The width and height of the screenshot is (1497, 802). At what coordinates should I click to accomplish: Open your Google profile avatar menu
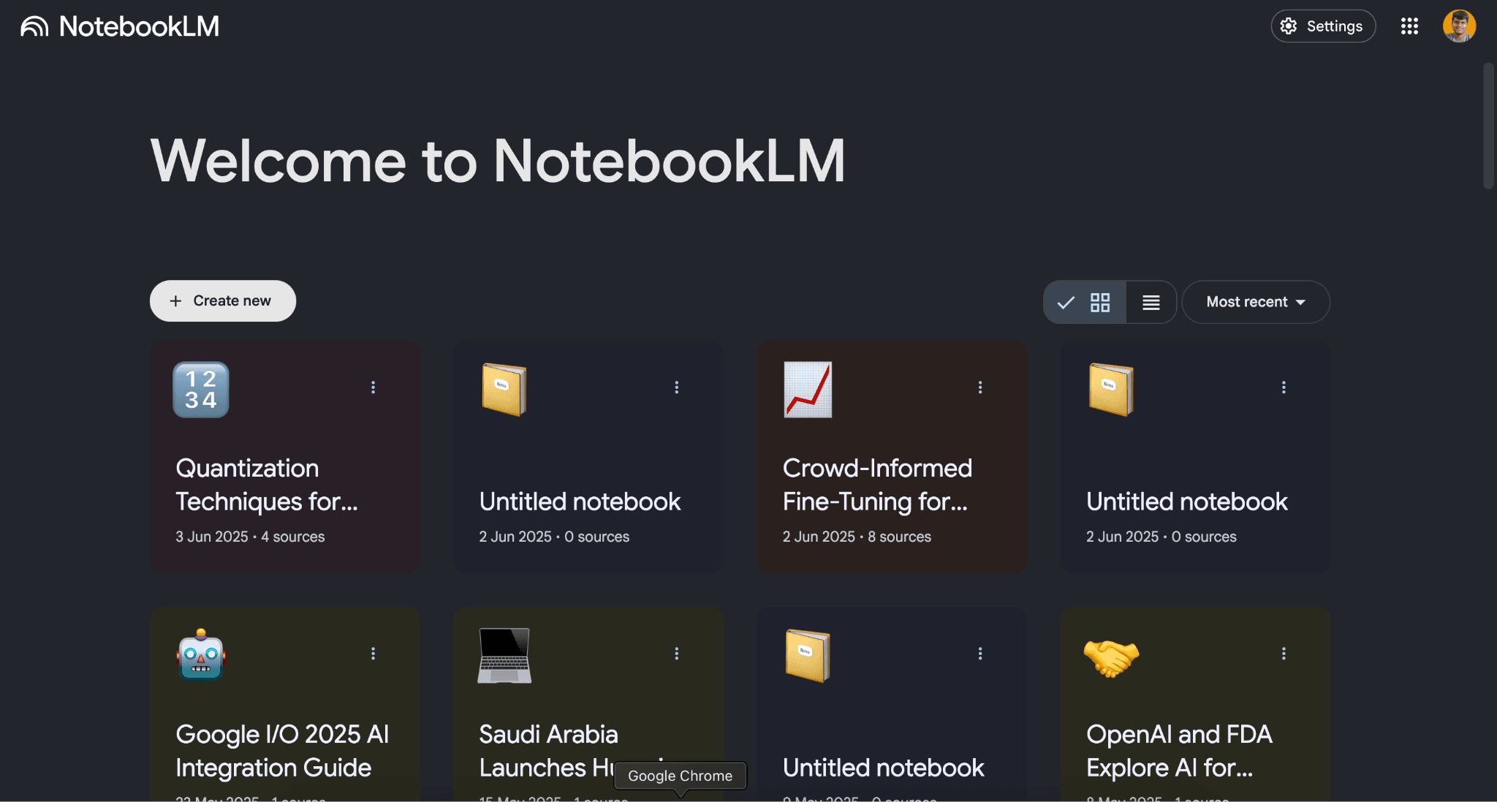pos(1460,26)
